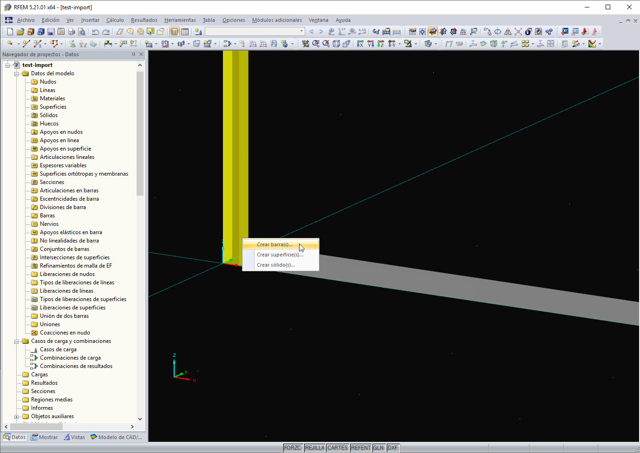Click the RFEM application icon in title bar

click(7, 7)
